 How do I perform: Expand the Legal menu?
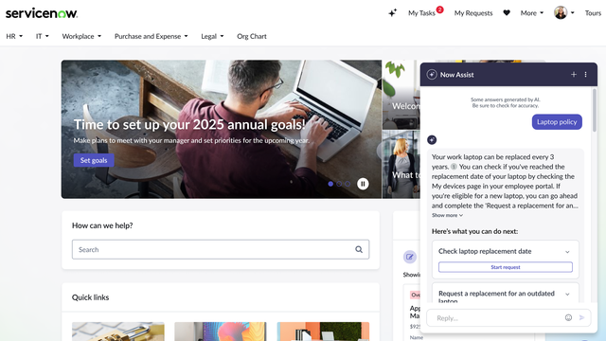(x=212, y=36)
